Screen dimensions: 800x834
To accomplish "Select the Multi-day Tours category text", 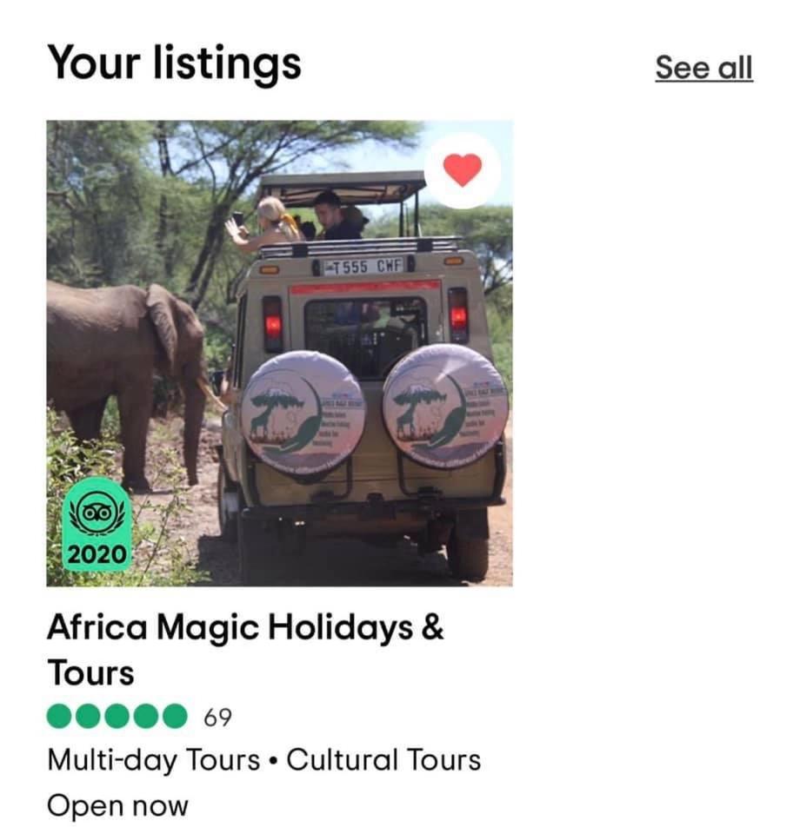I will (x=154, y=760).
